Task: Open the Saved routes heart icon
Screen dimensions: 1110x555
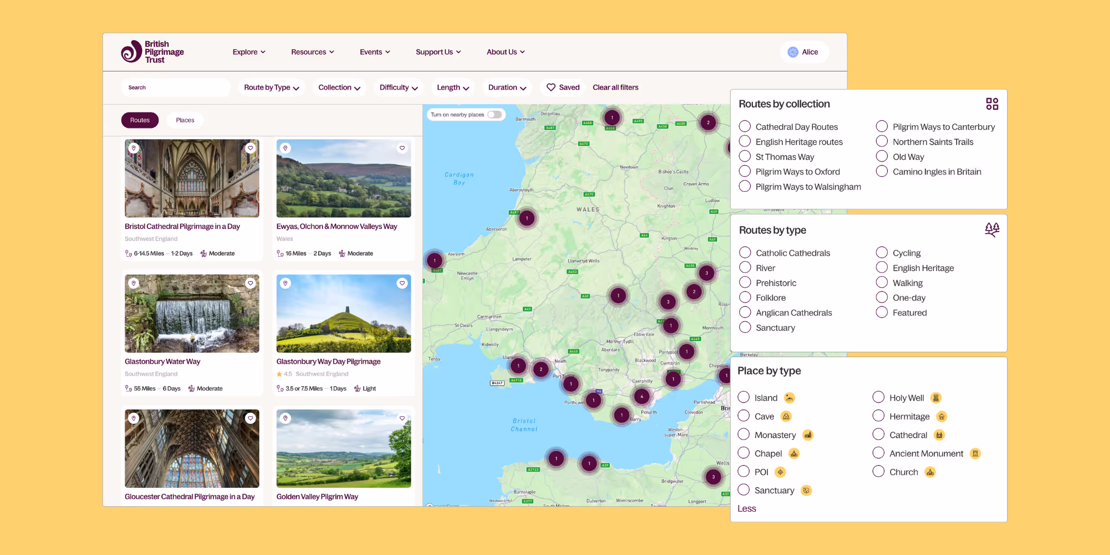Action: (551, 87)
